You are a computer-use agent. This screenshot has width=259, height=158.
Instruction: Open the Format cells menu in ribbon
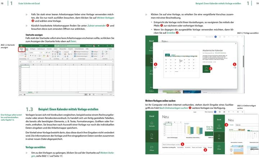pyautogui.click(x=94, y=56)
